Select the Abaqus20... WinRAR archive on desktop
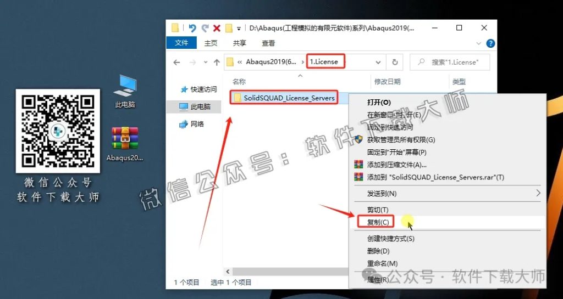 click(125, 144)
